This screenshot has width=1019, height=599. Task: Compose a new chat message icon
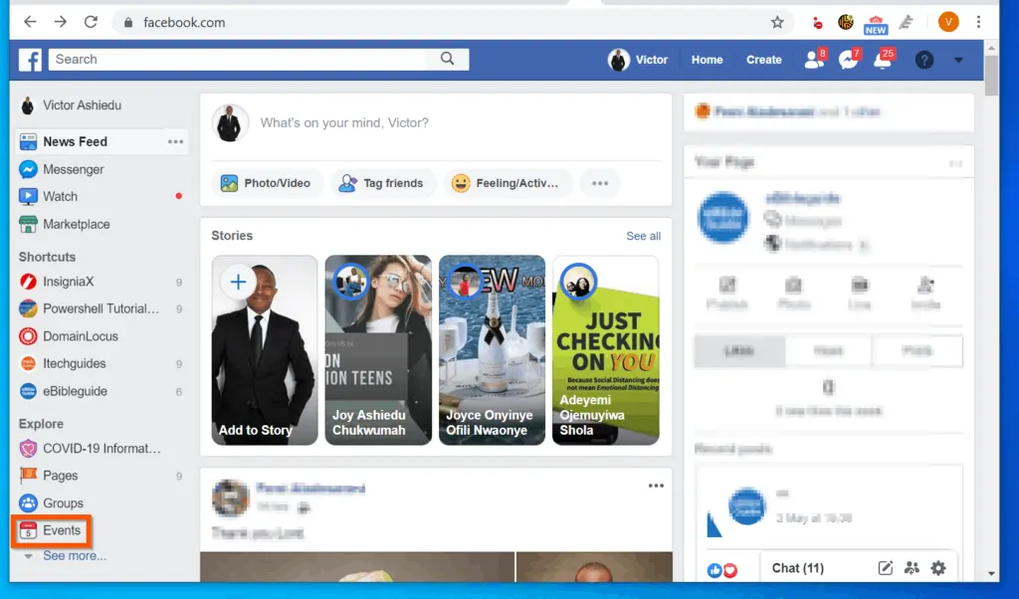point(885,568)
